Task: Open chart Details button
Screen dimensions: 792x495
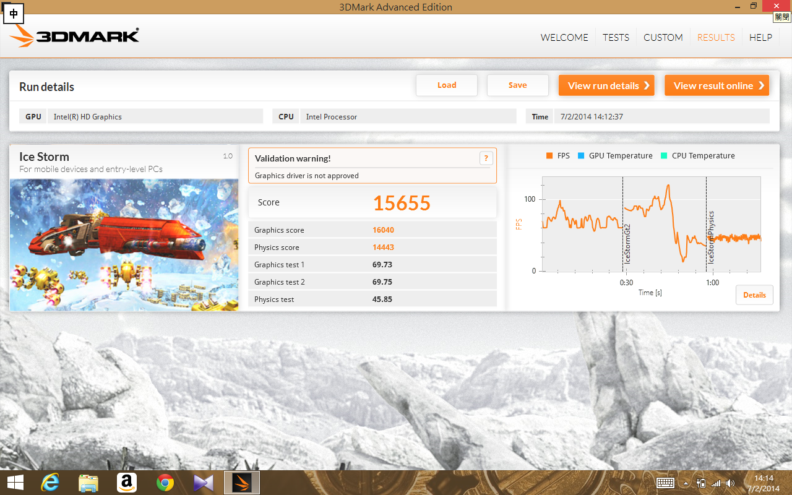Action: click(x=754, y=295)
